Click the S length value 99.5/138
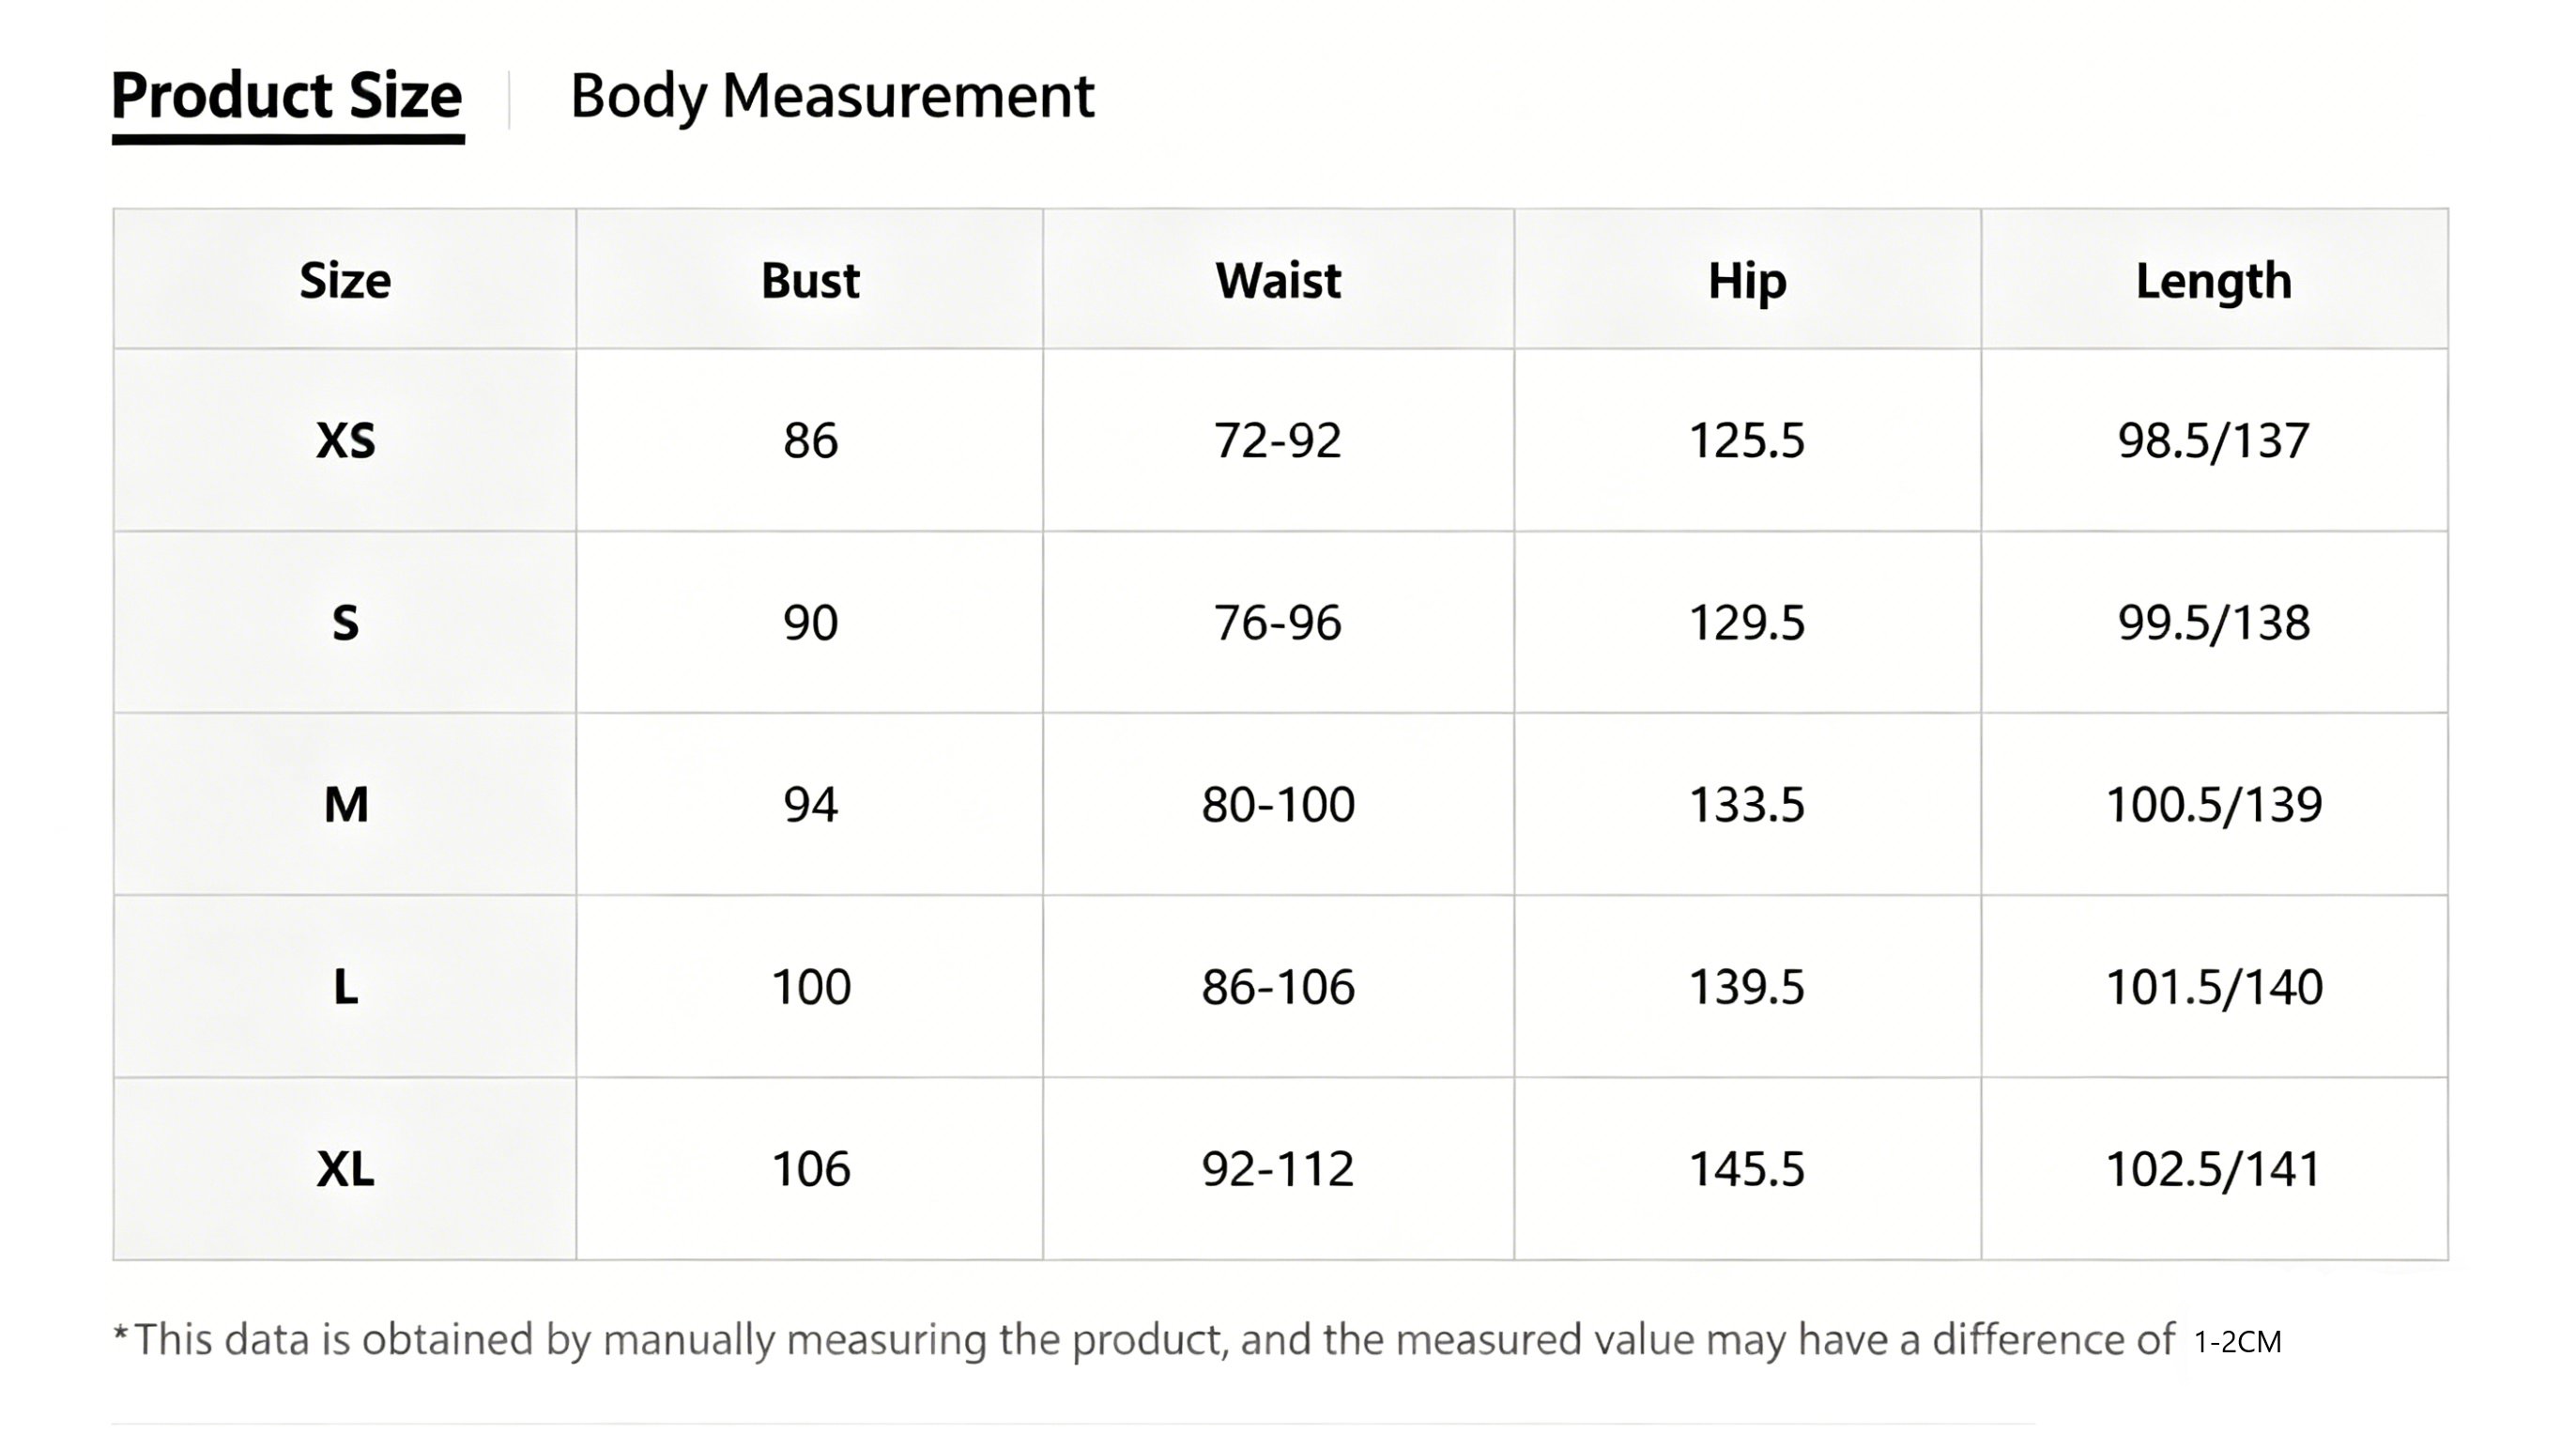The width and height of the screenshot is (2576, 1434). point(2214,622)
